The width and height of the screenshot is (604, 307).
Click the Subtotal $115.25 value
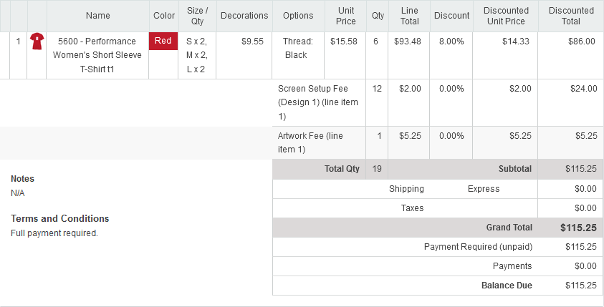pos(581,169)
